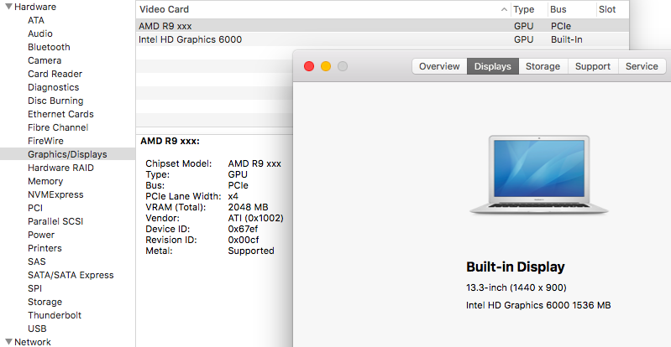This screenshot has height=347, width=671.
Task: Minimize the About This Mac window
Action: click(326, 66)
